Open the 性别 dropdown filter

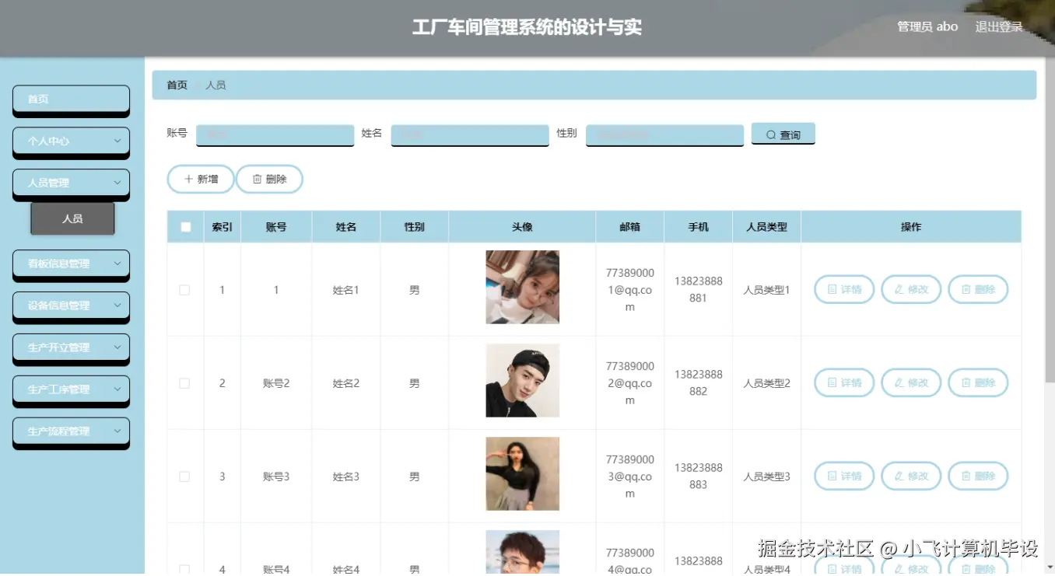[664, 134]
